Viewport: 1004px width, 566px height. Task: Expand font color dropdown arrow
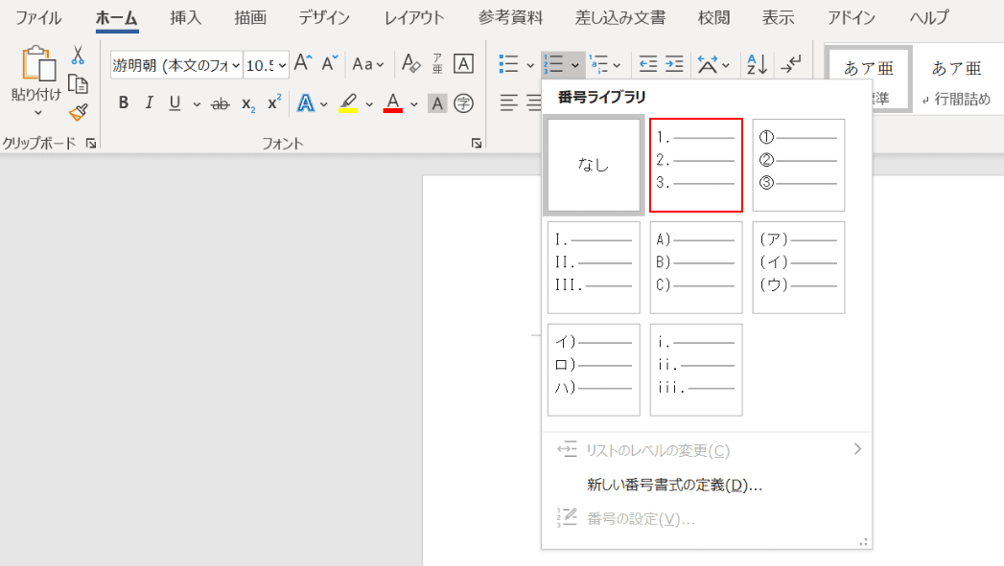tap(414, 103)
